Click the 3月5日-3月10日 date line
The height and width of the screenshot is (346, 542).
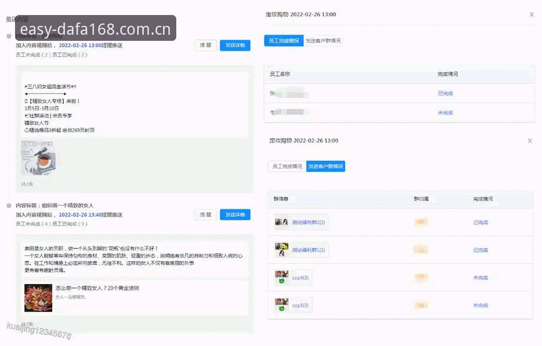click(x=41, y=108)
